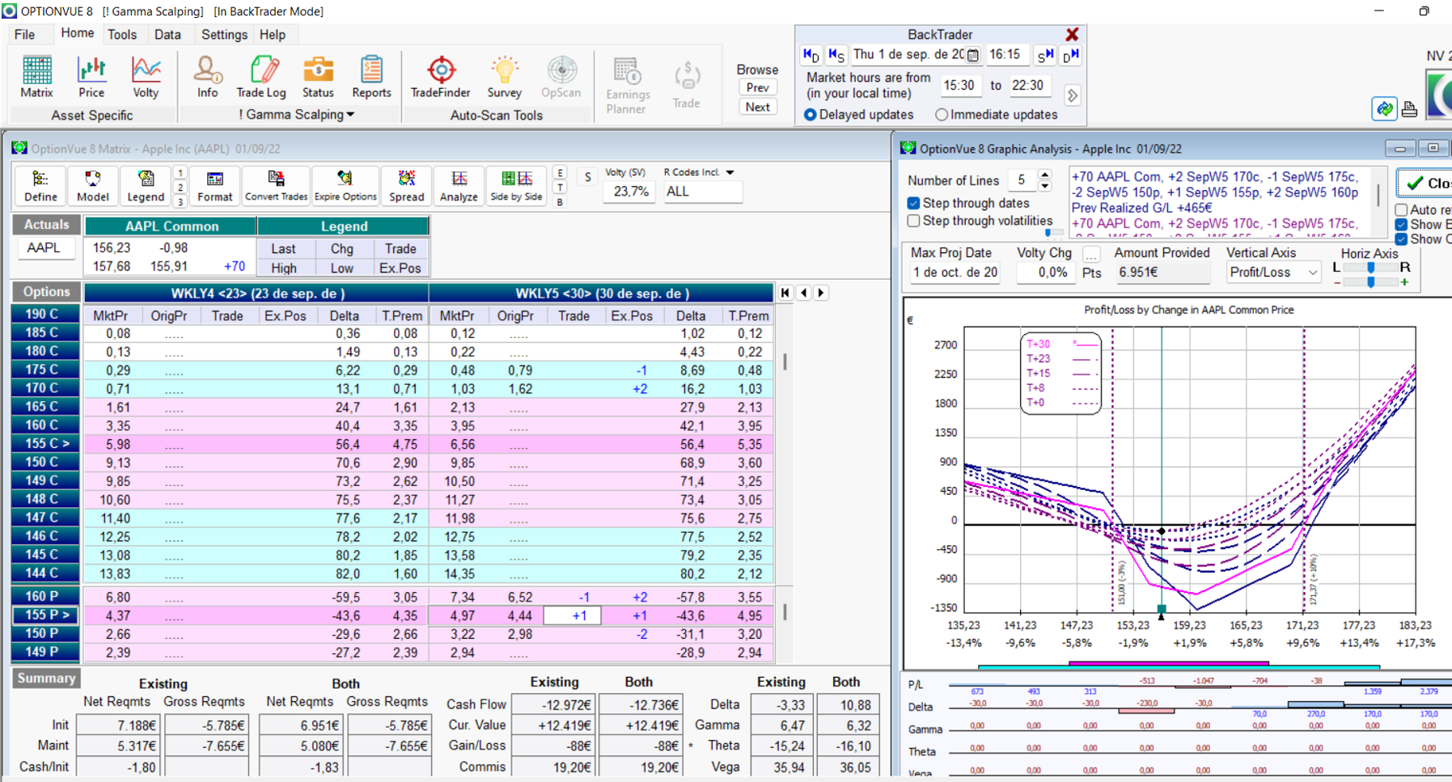Click the Options header button
Screen dimensions: 1452x782
coord(46,292)
